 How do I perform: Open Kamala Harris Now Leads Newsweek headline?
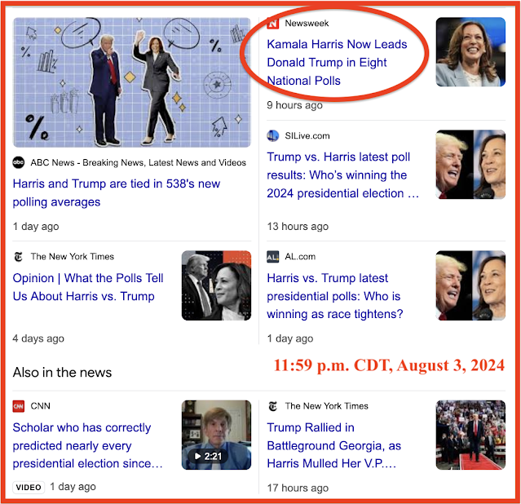(x=337, y=63)
